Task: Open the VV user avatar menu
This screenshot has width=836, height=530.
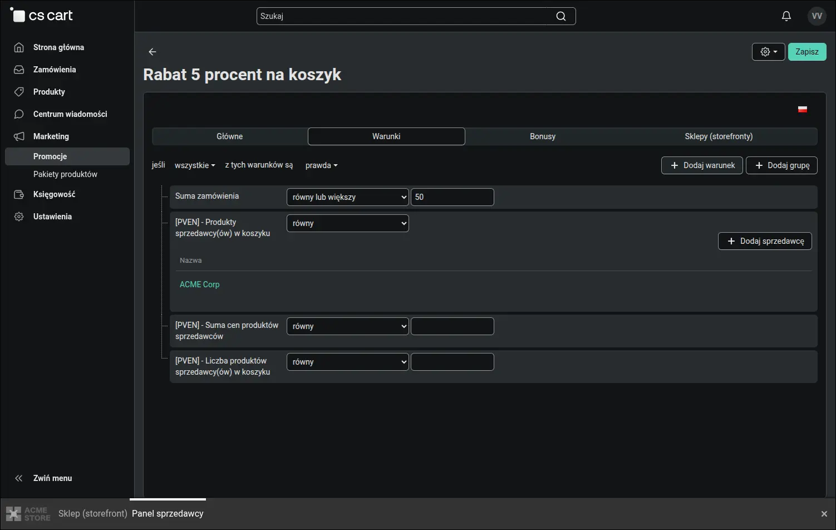Action: [x=817, y=16]
